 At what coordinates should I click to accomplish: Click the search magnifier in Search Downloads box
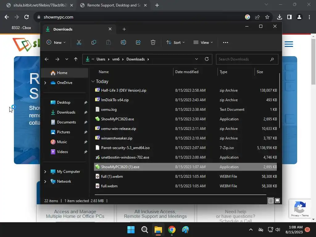click(272, 59)
